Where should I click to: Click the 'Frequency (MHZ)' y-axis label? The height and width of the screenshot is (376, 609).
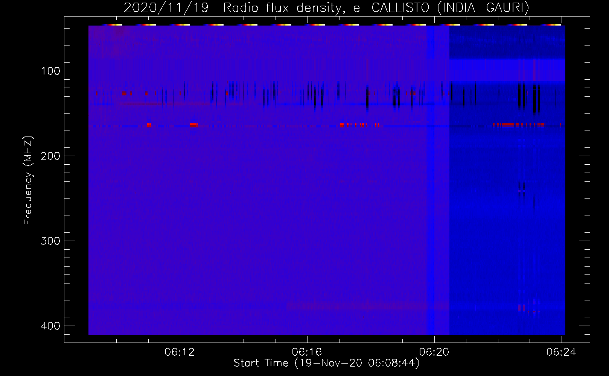tap(28, 180)
